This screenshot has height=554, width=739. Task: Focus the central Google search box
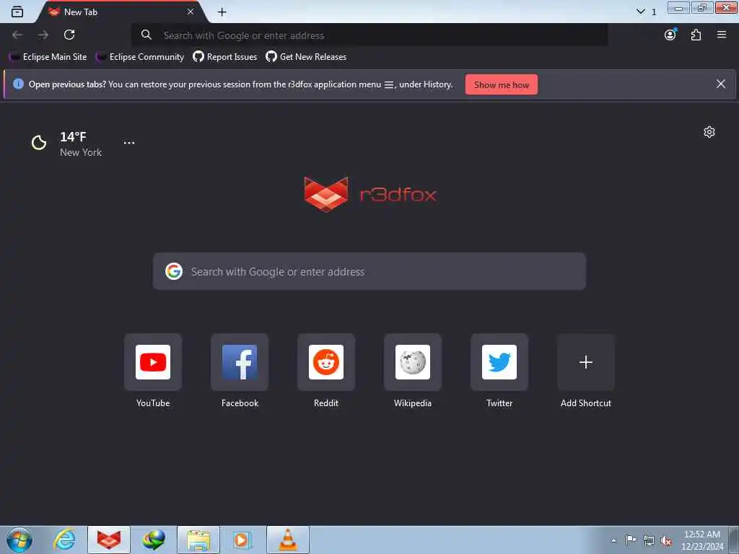coord(369,271)
